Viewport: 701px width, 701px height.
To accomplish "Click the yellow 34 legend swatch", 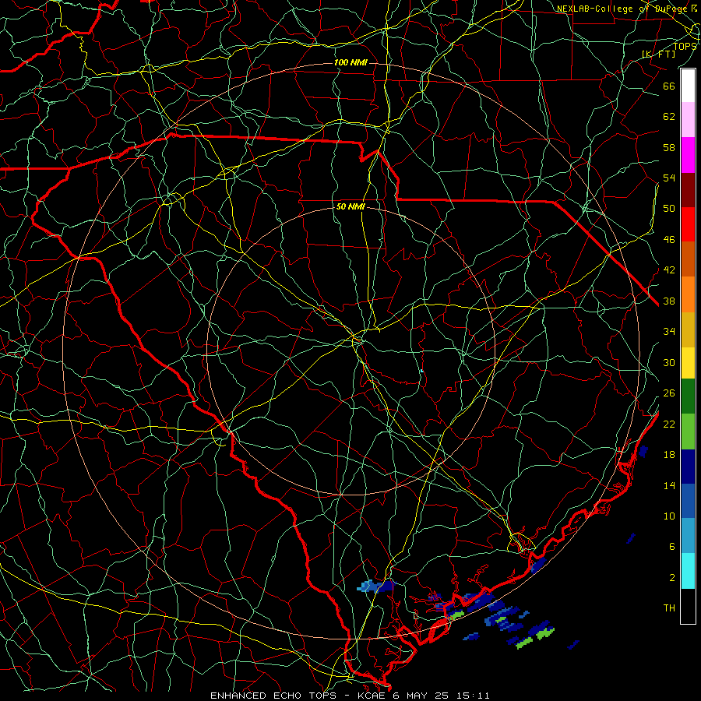I will click(689, 363).
